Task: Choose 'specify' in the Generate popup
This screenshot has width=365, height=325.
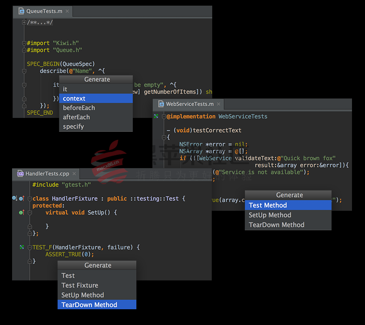Action: [x=96, y=126]
